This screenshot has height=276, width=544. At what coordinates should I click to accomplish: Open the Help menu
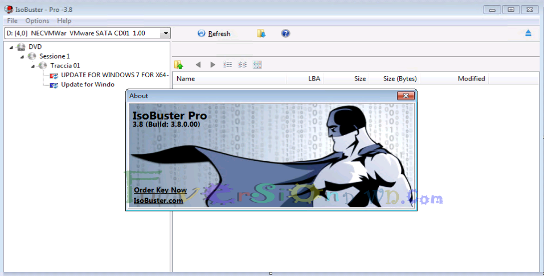click(64, 21)
